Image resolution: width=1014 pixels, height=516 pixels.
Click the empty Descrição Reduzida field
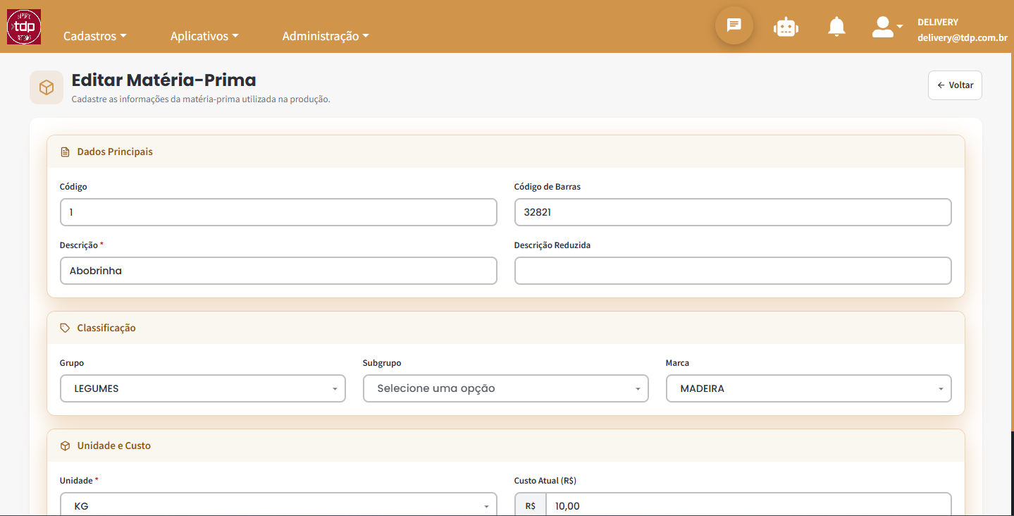[733, 271]
